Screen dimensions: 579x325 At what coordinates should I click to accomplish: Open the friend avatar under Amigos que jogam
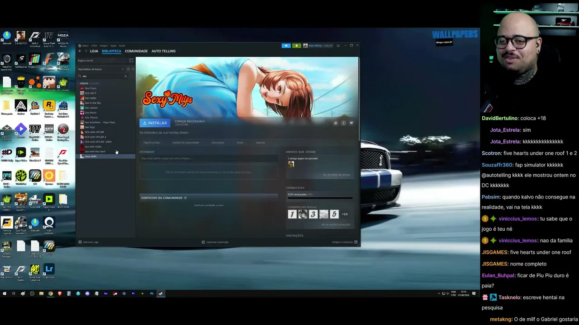(x=291, y=164)
